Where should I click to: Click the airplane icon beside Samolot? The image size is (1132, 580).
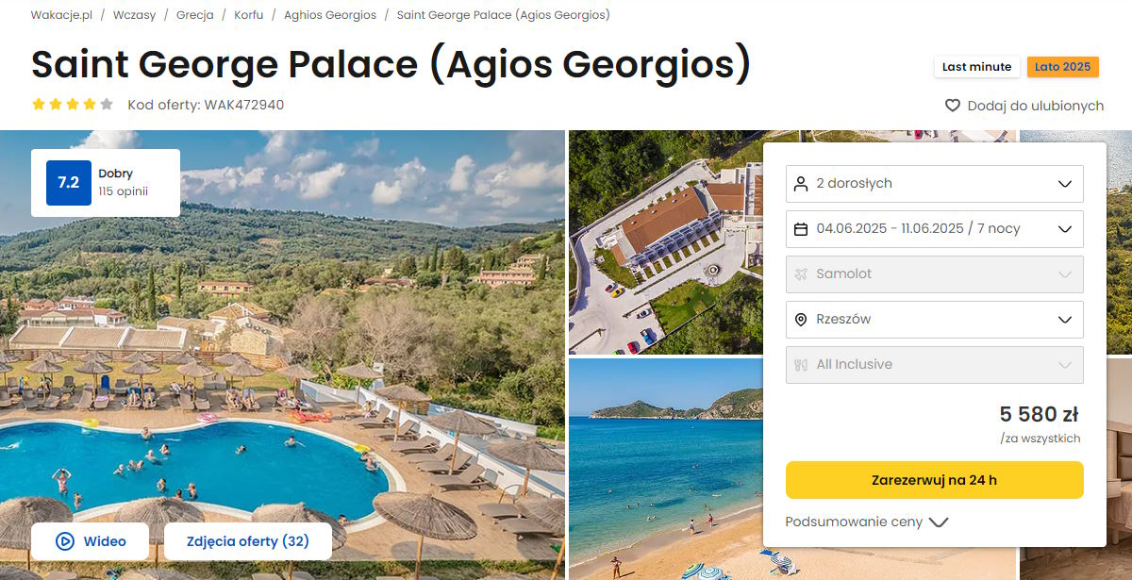click(x=801, y=273)
